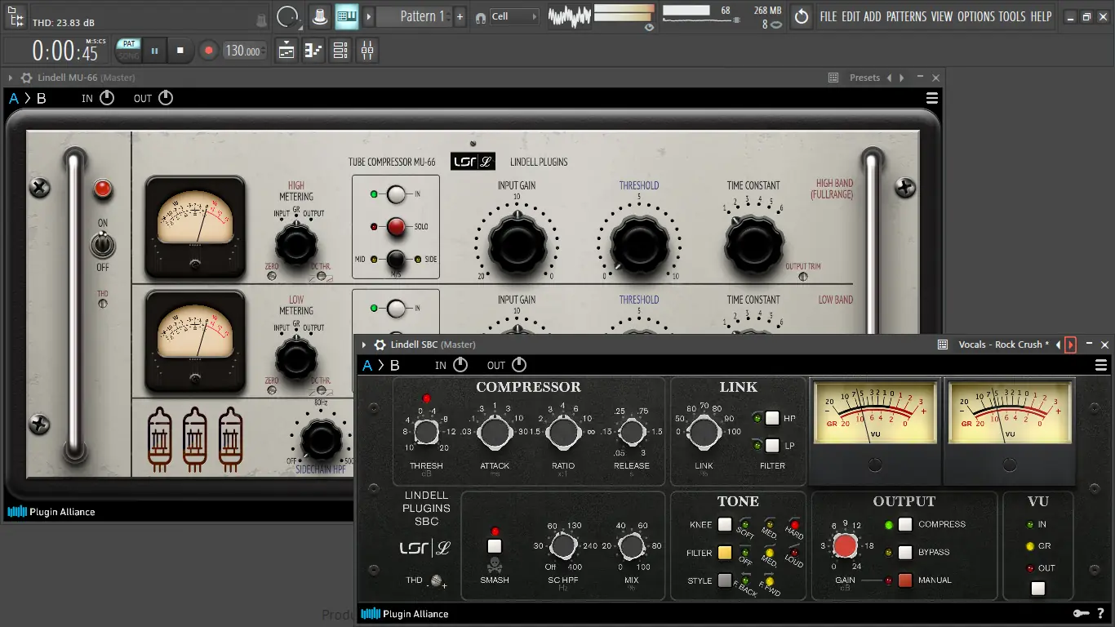Open the Lindell SBC plugin settings gear
Viewport: 1115px width, 627px height.
coord(380,345)
